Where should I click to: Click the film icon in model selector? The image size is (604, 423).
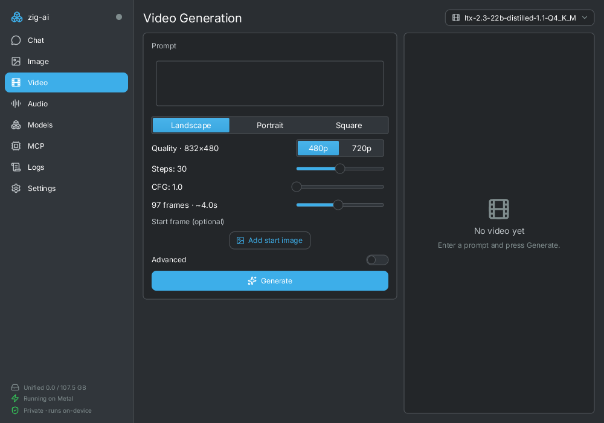(x=456, y=18)
